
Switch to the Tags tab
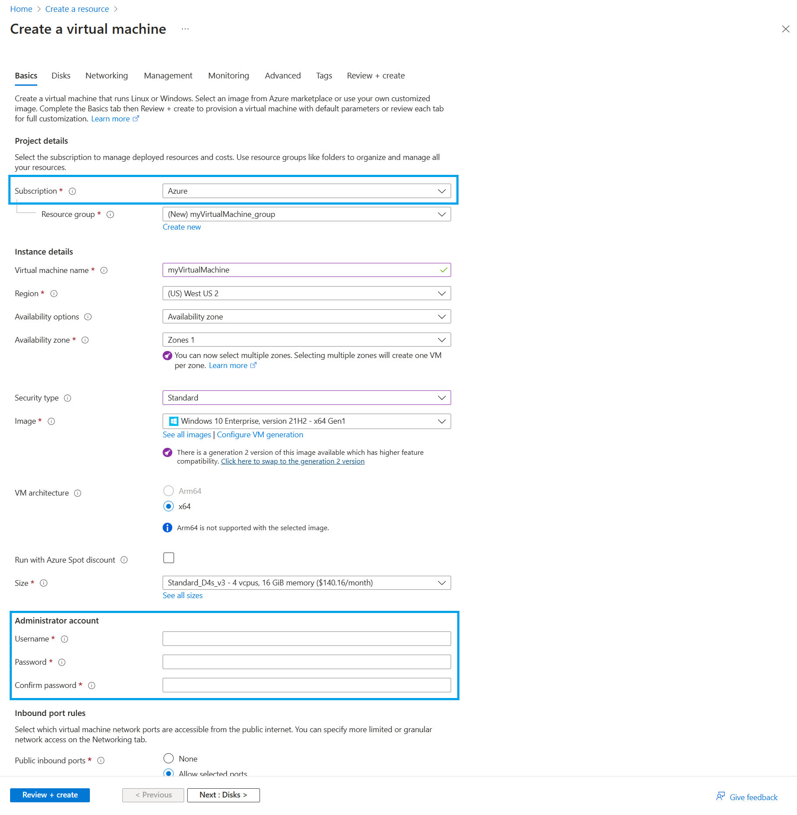point(324,76)
